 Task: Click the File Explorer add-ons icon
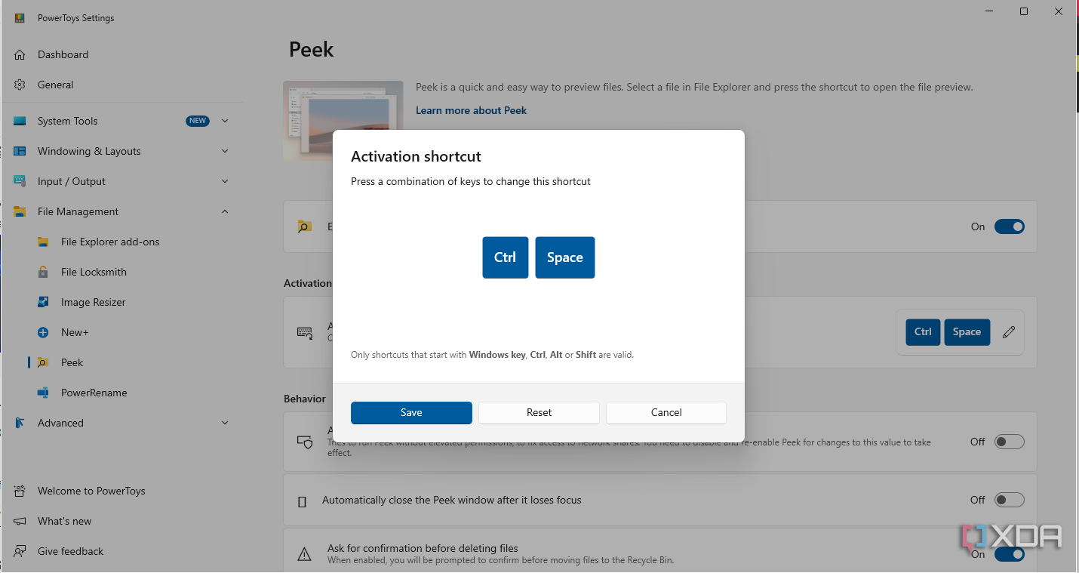coord(44,242)
